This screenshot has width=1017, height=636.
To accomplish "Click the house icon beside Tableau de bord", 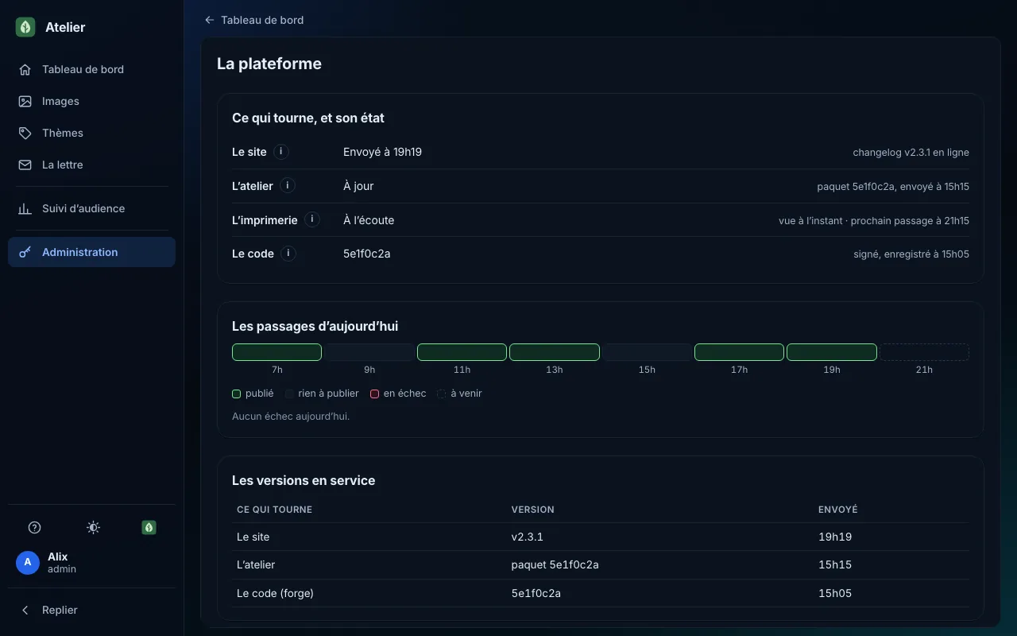I will (25, 69).
